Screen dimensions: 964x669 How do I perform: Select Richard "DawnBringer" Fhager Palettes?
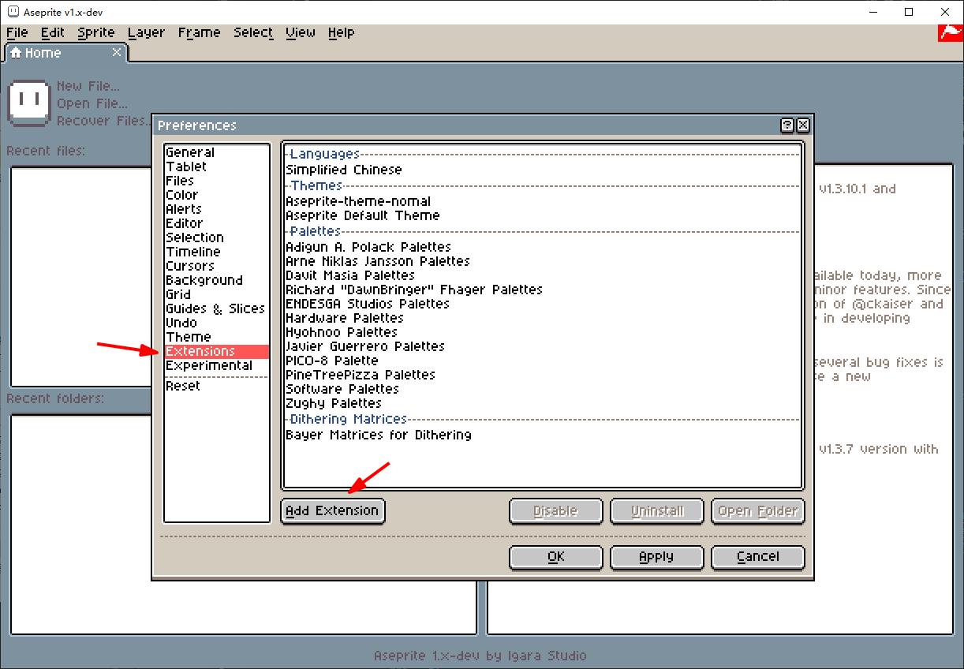(x=543, y=290)
